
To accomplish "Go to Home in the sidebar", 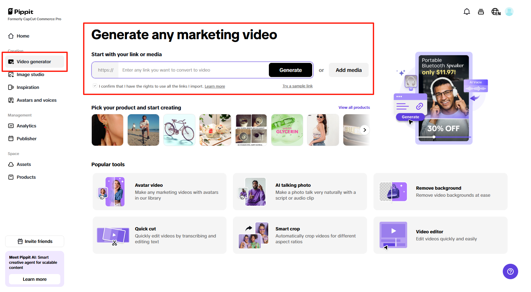I will (x=22, y=36).
